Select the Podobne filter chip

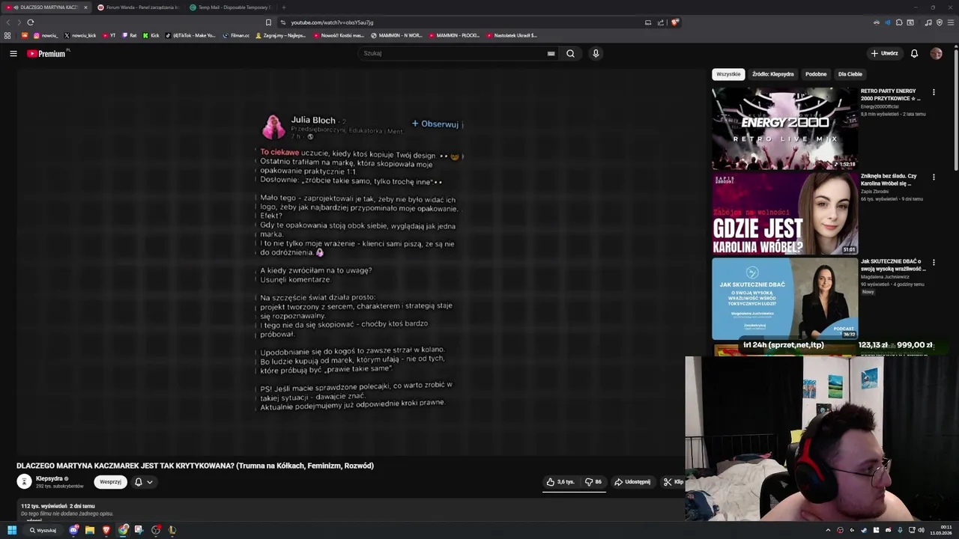816,74
